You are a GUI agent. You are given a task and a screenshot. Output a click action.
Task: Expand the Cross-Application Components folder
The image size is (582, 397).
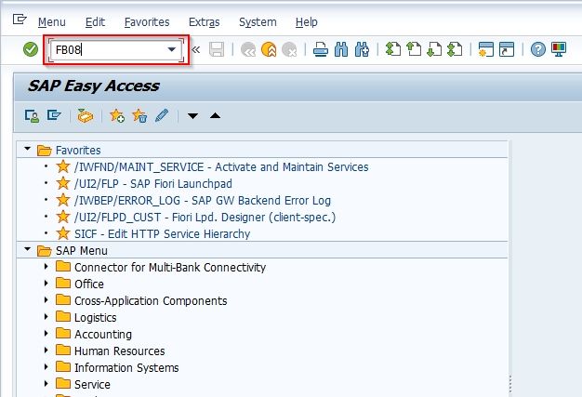(x=46, y=299)
